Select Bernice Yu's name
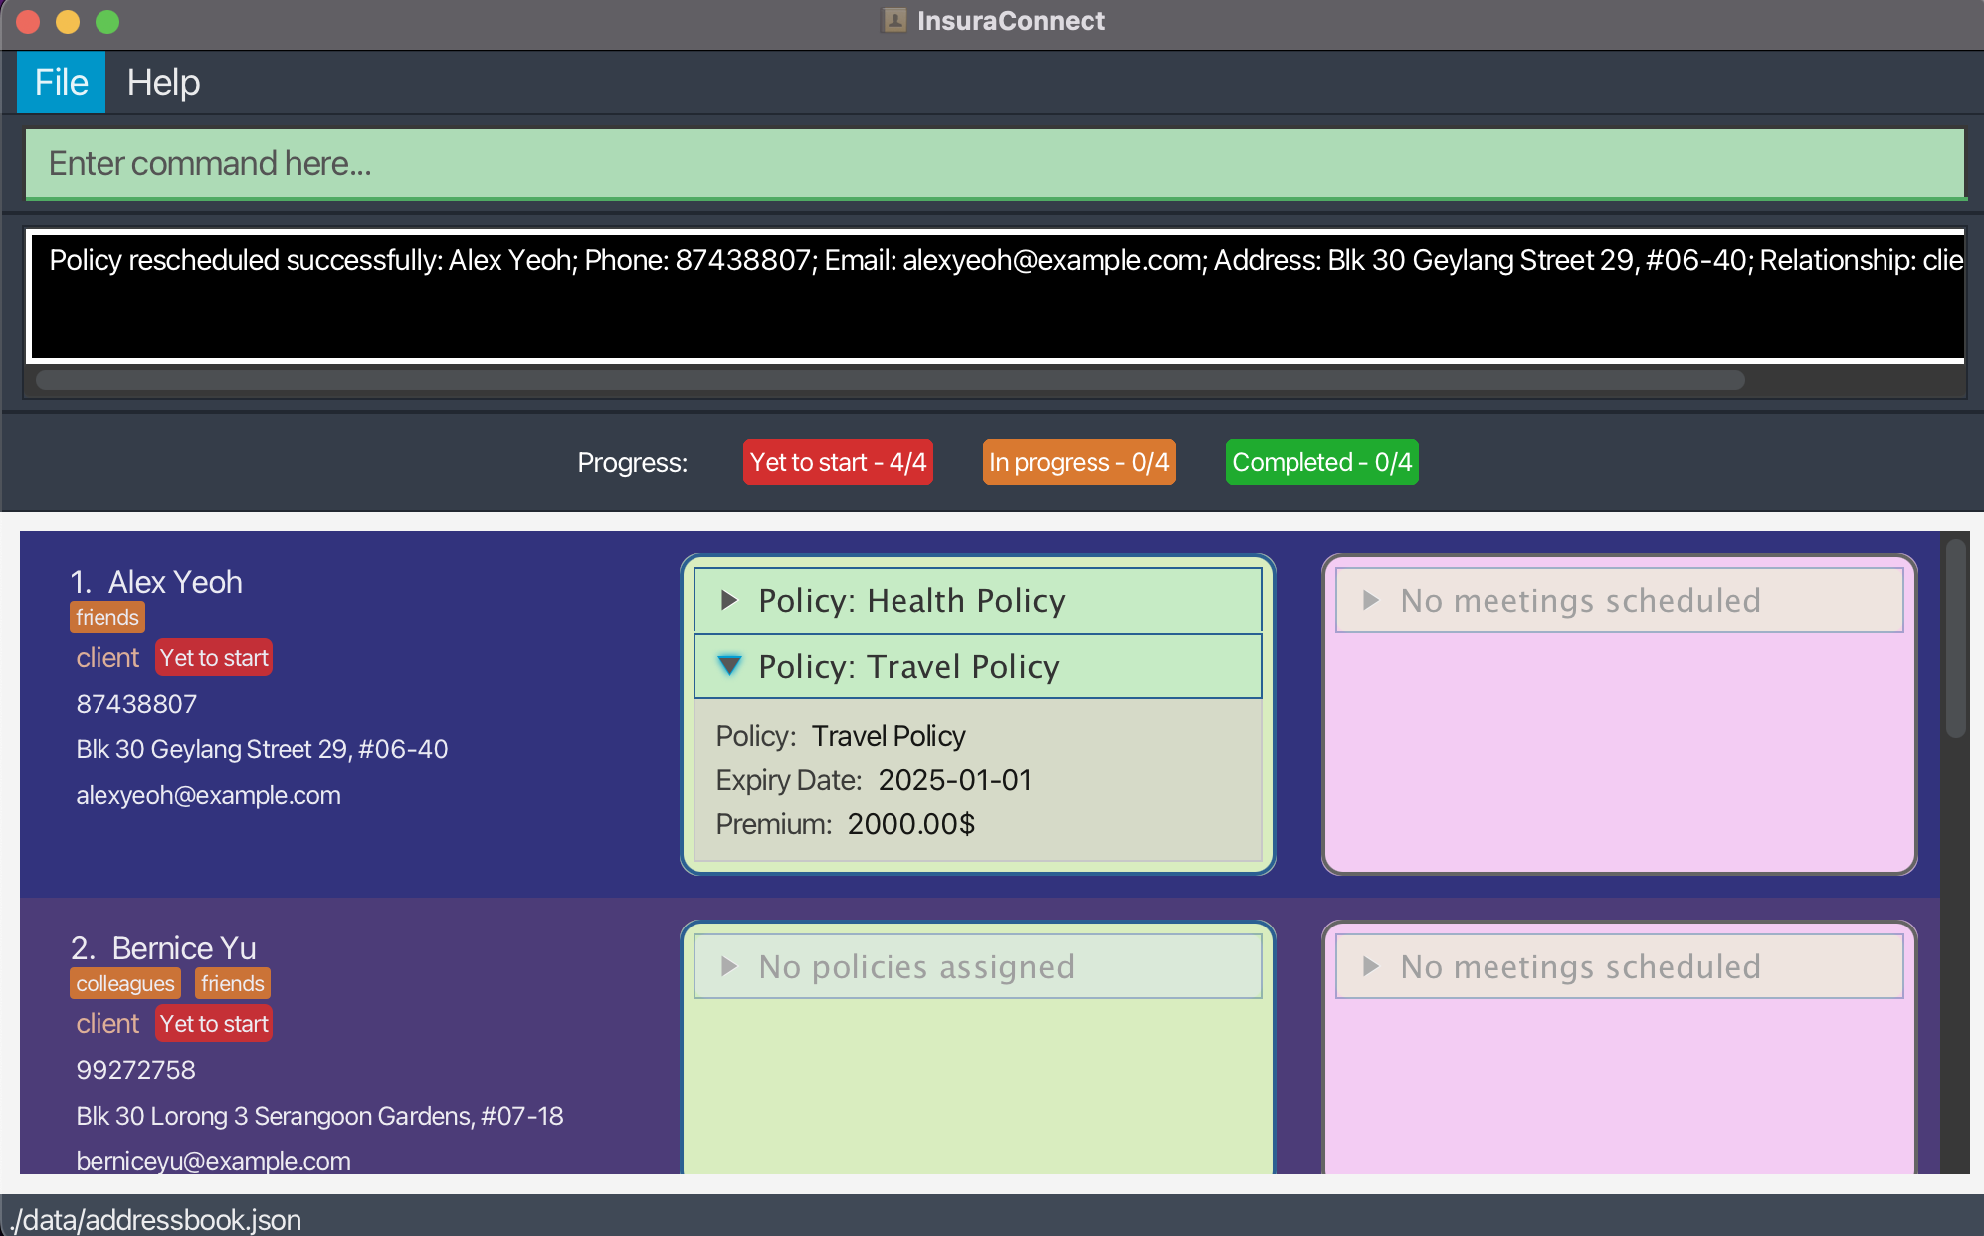Image resolution: width=1984 pixels, height=1236 pixels. pyautogui.click(x=184, y=948)
